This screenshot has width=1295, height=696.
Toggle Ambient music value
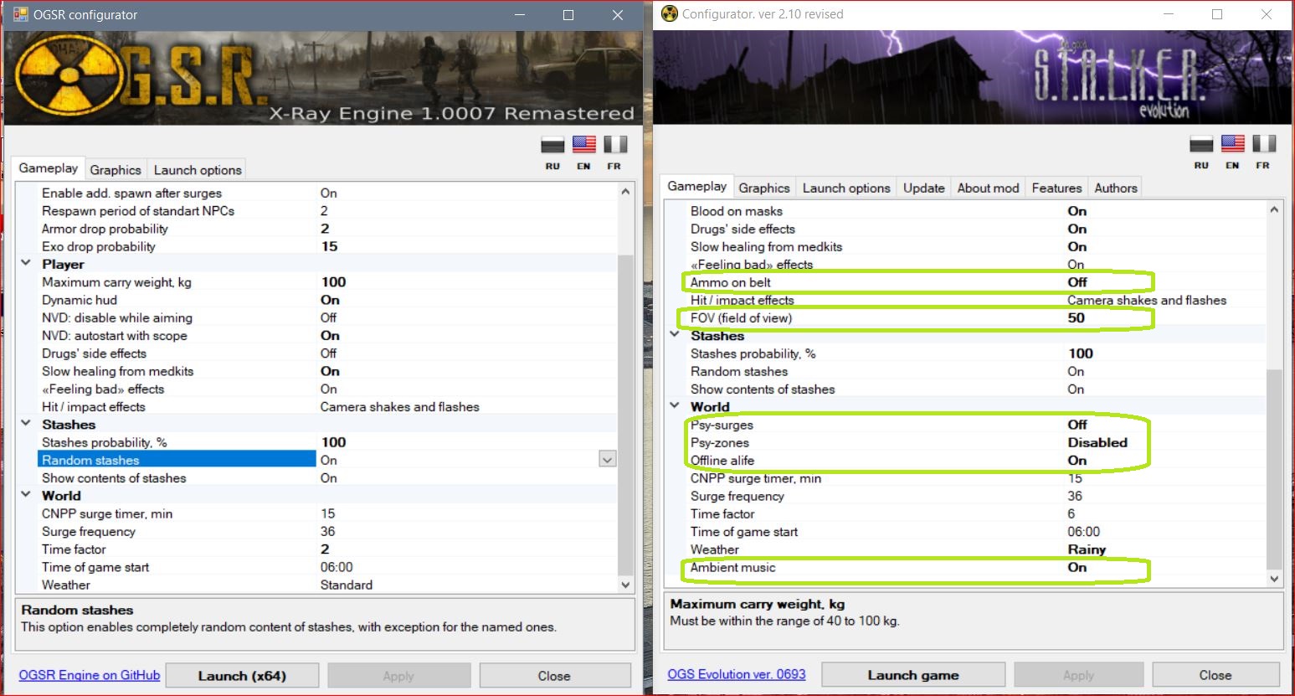coord(1077,567)
